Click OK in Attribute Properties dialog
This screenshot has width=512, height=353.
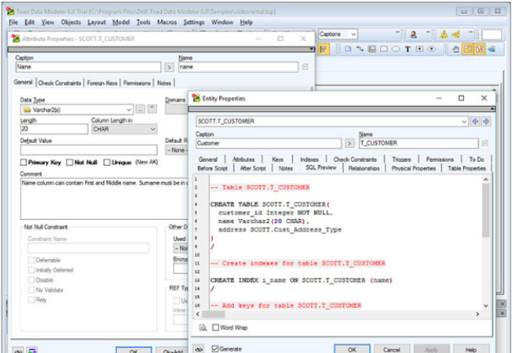click(x=133, y=351)
